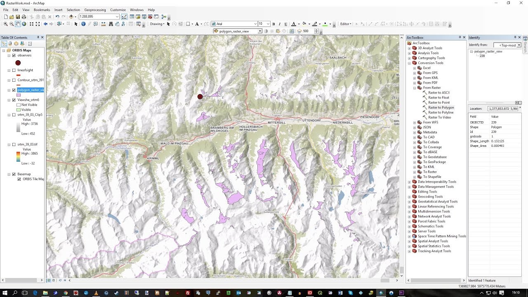Click the Print icon in the standard toolbar
Screen dimensions: 528x297
tap(24, 16)
